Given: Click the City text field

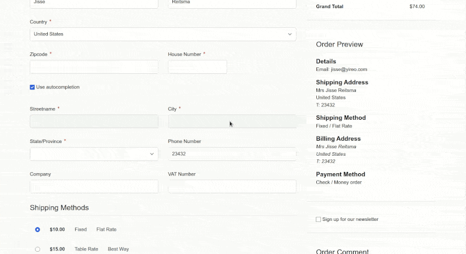Looking at the screenshot, I should pyautogui.click(x=232, y=121).
